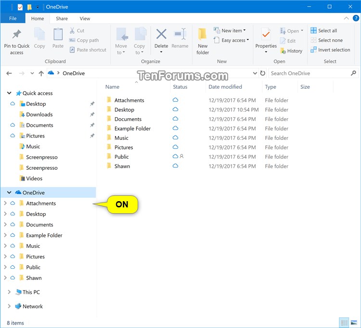Open Videos in Quick access
Image resolution: width=361 pixels, height=328 pixels.
[x=34, y=178]
